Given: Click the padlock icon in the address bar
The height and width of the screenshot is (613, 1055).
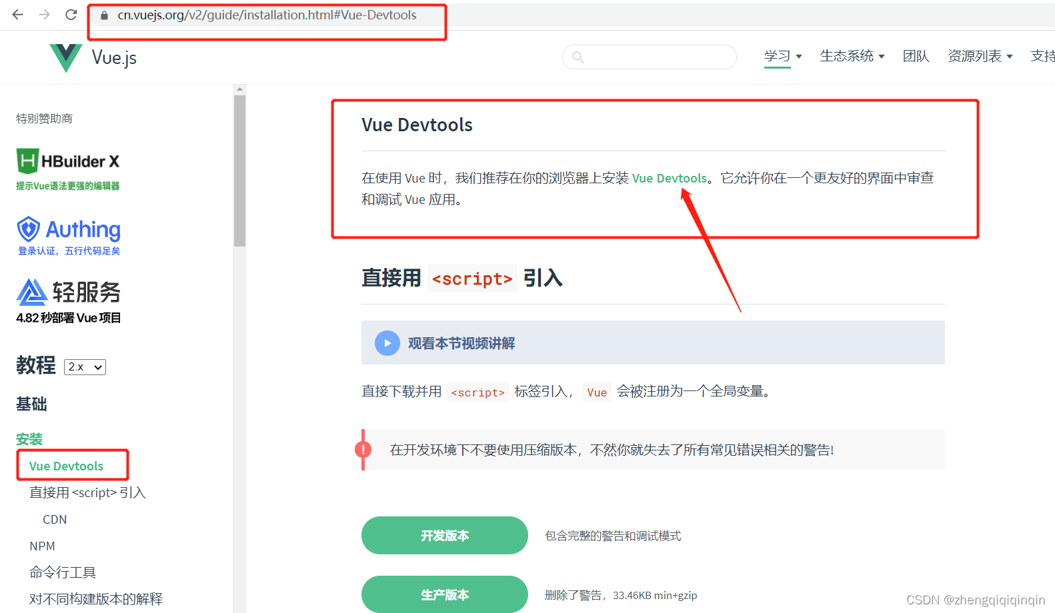Looking at the screenshot, I should [x=104, y=15].
